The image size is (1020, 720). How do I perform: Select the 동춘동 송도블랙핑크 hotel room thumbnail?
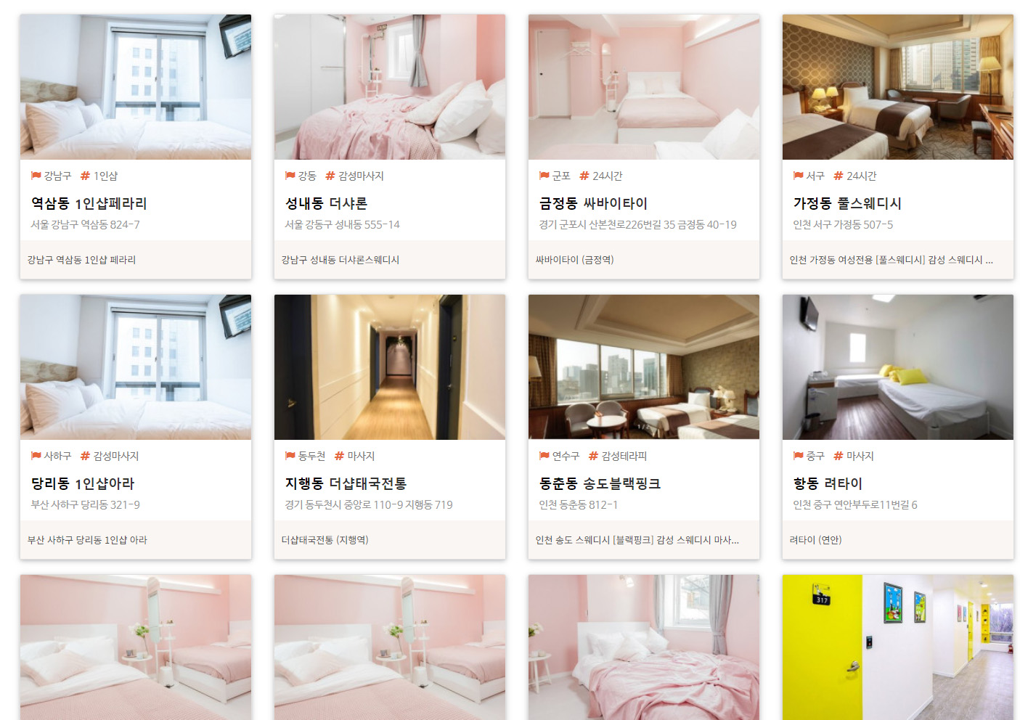[x=644, y=367]
